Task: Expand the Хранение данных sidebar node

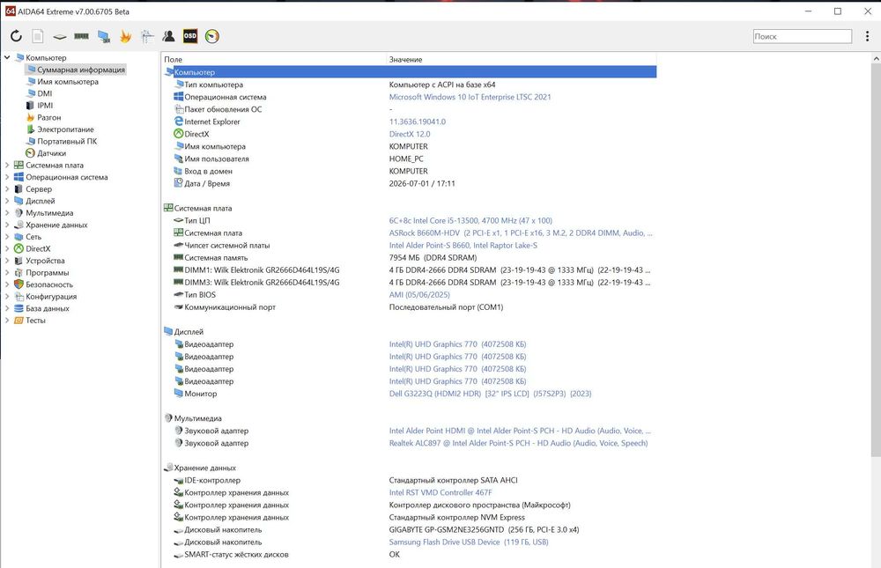Action: [7, 225]
